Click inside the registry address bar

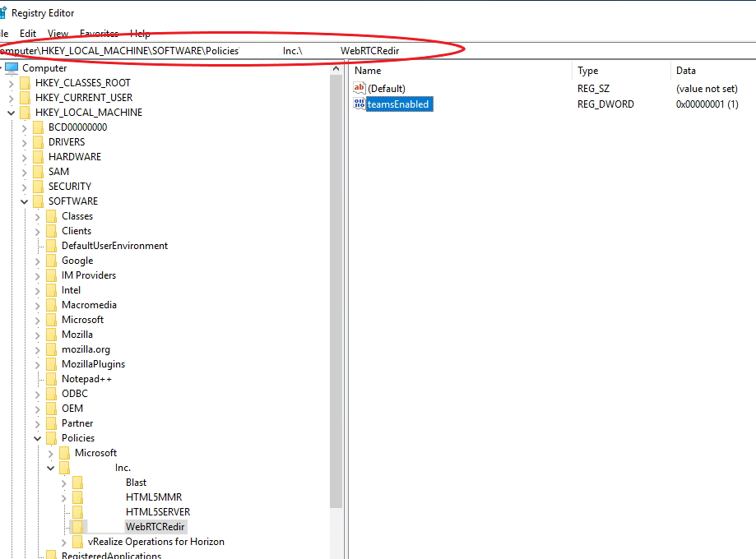pyautogui.click(x=247, y=51)
